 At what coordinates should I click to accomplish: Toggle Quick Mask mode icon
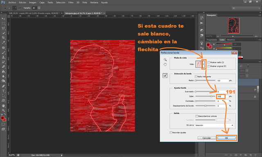[x=3, y=124]
